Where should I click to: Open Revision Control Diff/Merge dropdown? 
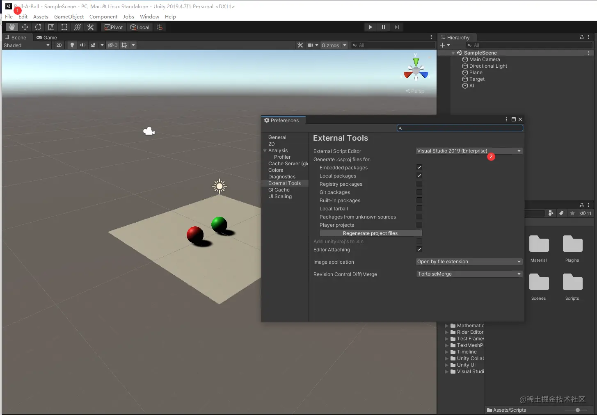click(469, 274)
